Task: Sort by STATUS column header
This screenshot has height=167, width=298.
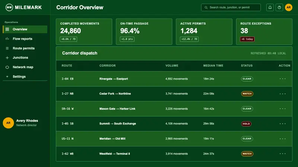Action: point(247,66)
